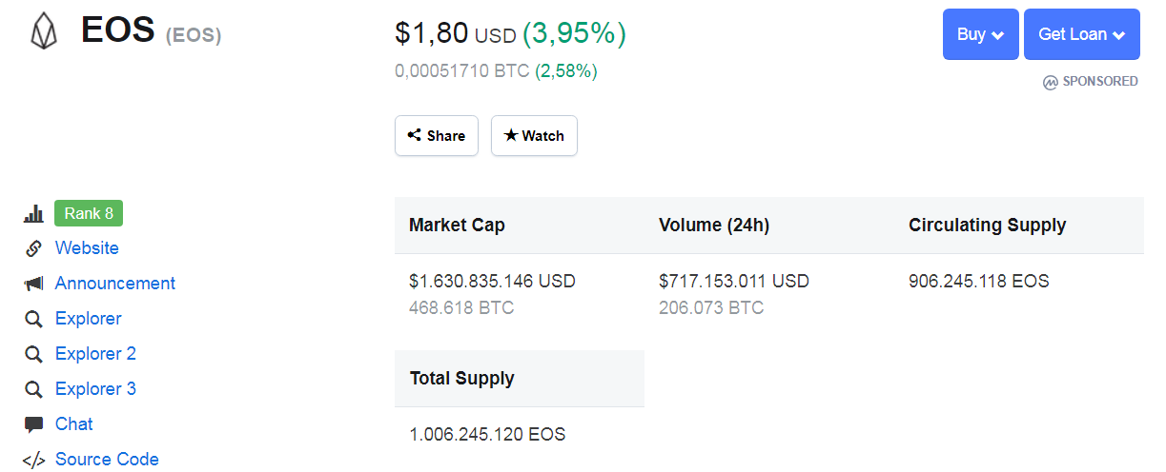The height and width of the screenshot is (472, 1166).
Task: Click the code brackets Source Code icon
Action: (x=33, y=460)
